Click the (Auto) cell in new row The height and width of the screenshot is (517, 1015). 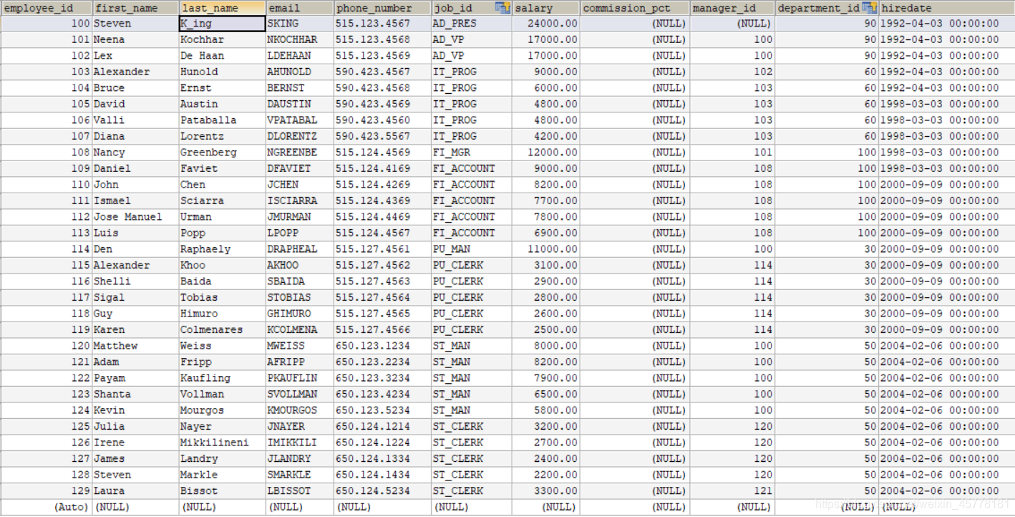click(47, 507)
